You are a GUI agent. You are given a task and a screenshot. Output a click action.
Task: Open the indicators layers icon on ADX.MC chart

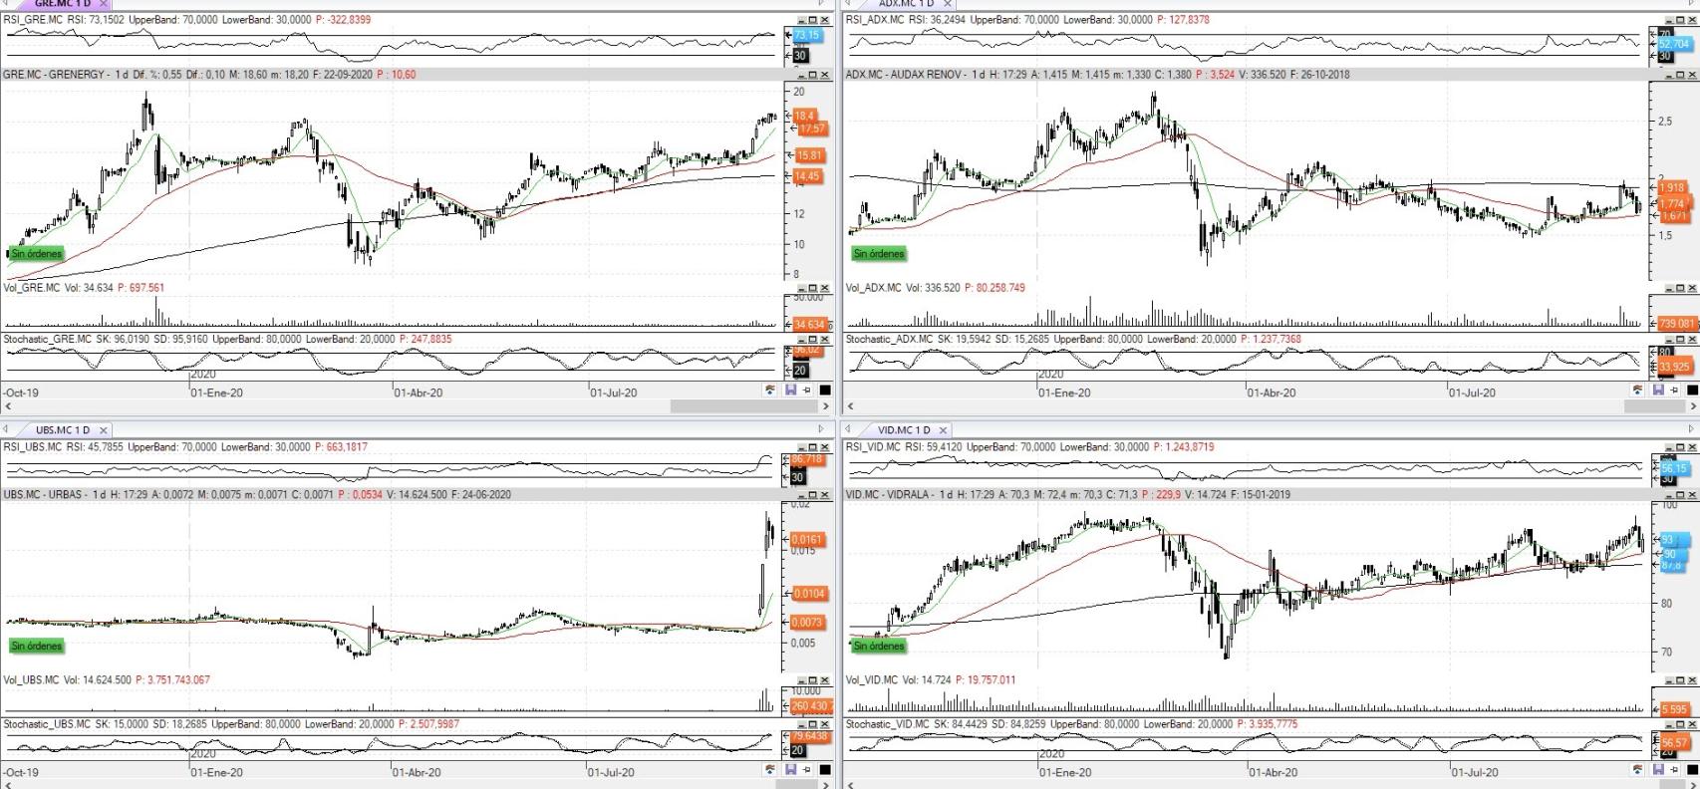(x=1637, y=390)
